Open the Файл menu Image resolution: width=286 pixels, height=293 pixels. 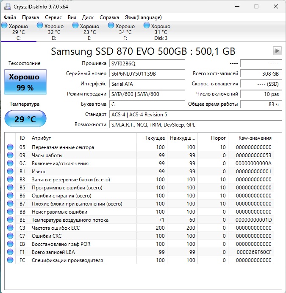pos(10,17)
